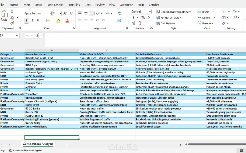246x153 pixels.
Task: Increase font size with large A
Action: click(65, 13)
